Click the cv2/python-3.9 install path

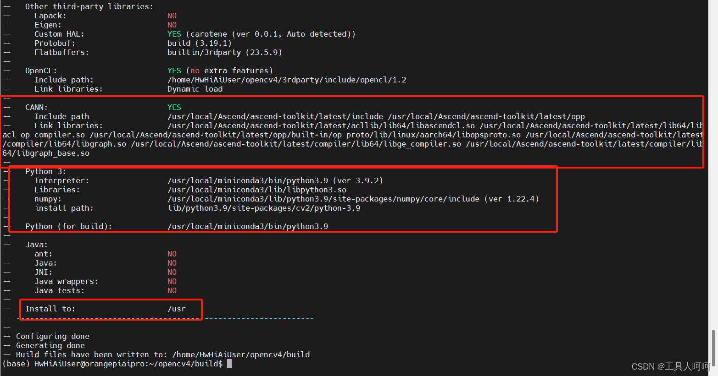pyautogui.click(x=264, y=208)
